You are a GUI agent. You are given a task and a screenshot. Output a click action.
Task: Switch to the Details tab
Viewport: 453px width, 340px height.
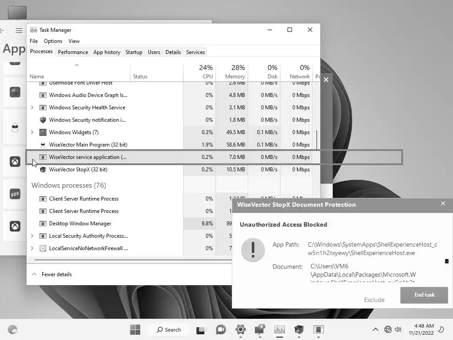click(x=173, y=52)
